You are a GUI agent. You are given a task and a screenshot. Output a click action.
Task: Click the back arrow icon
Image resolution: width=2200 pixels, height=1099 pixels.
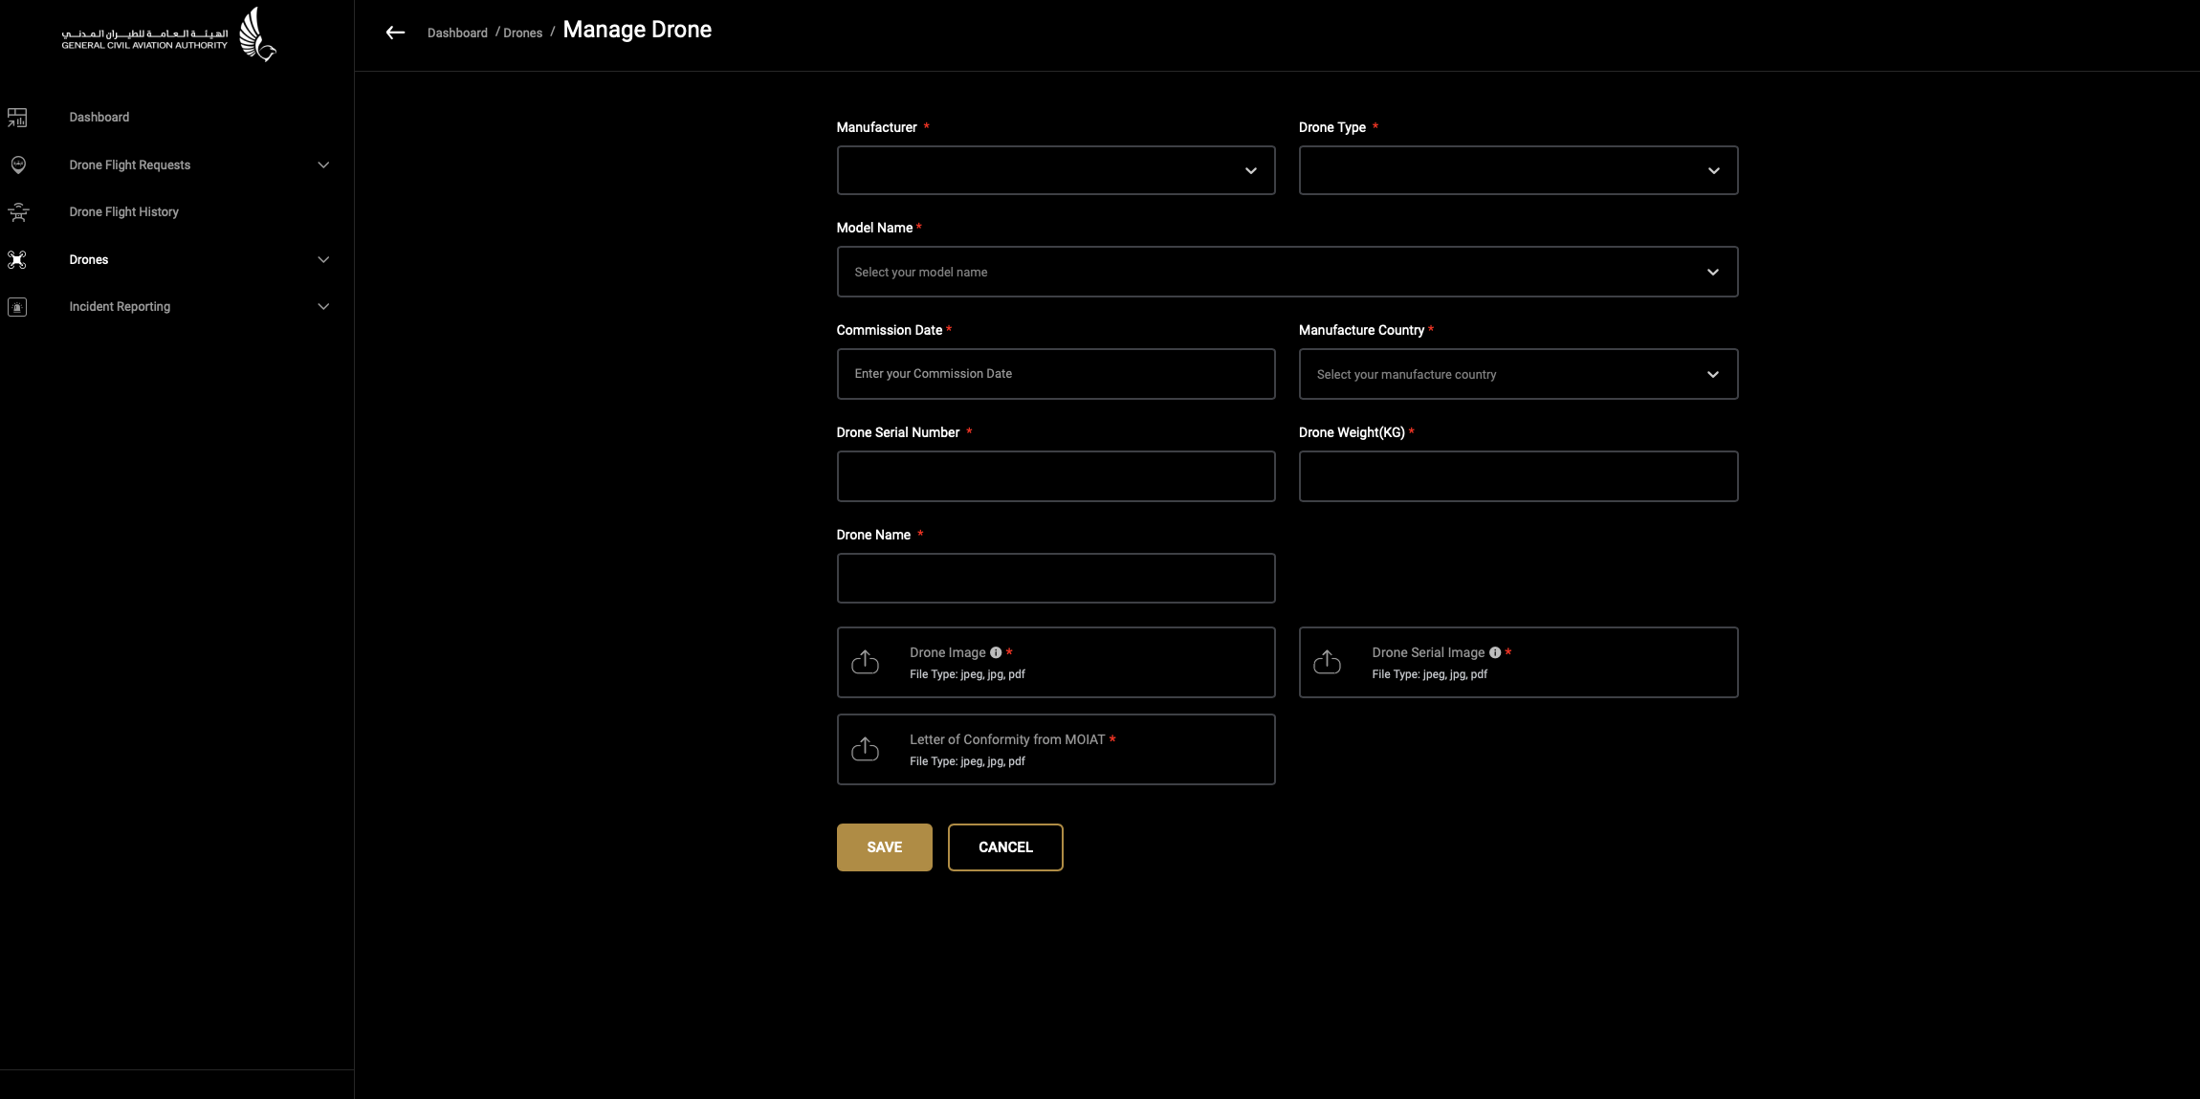point(395,33)
